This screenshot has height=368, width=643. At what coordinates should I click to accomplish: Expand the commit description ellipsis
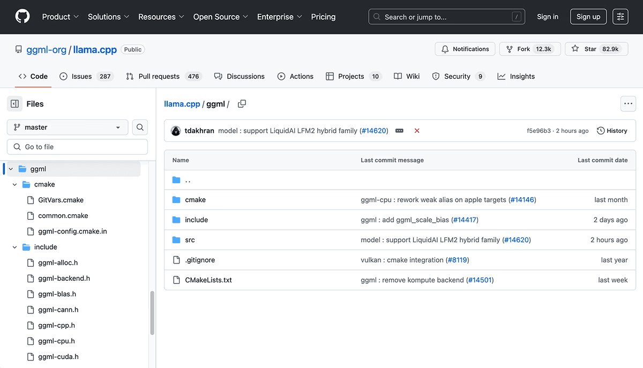[399, 130]
